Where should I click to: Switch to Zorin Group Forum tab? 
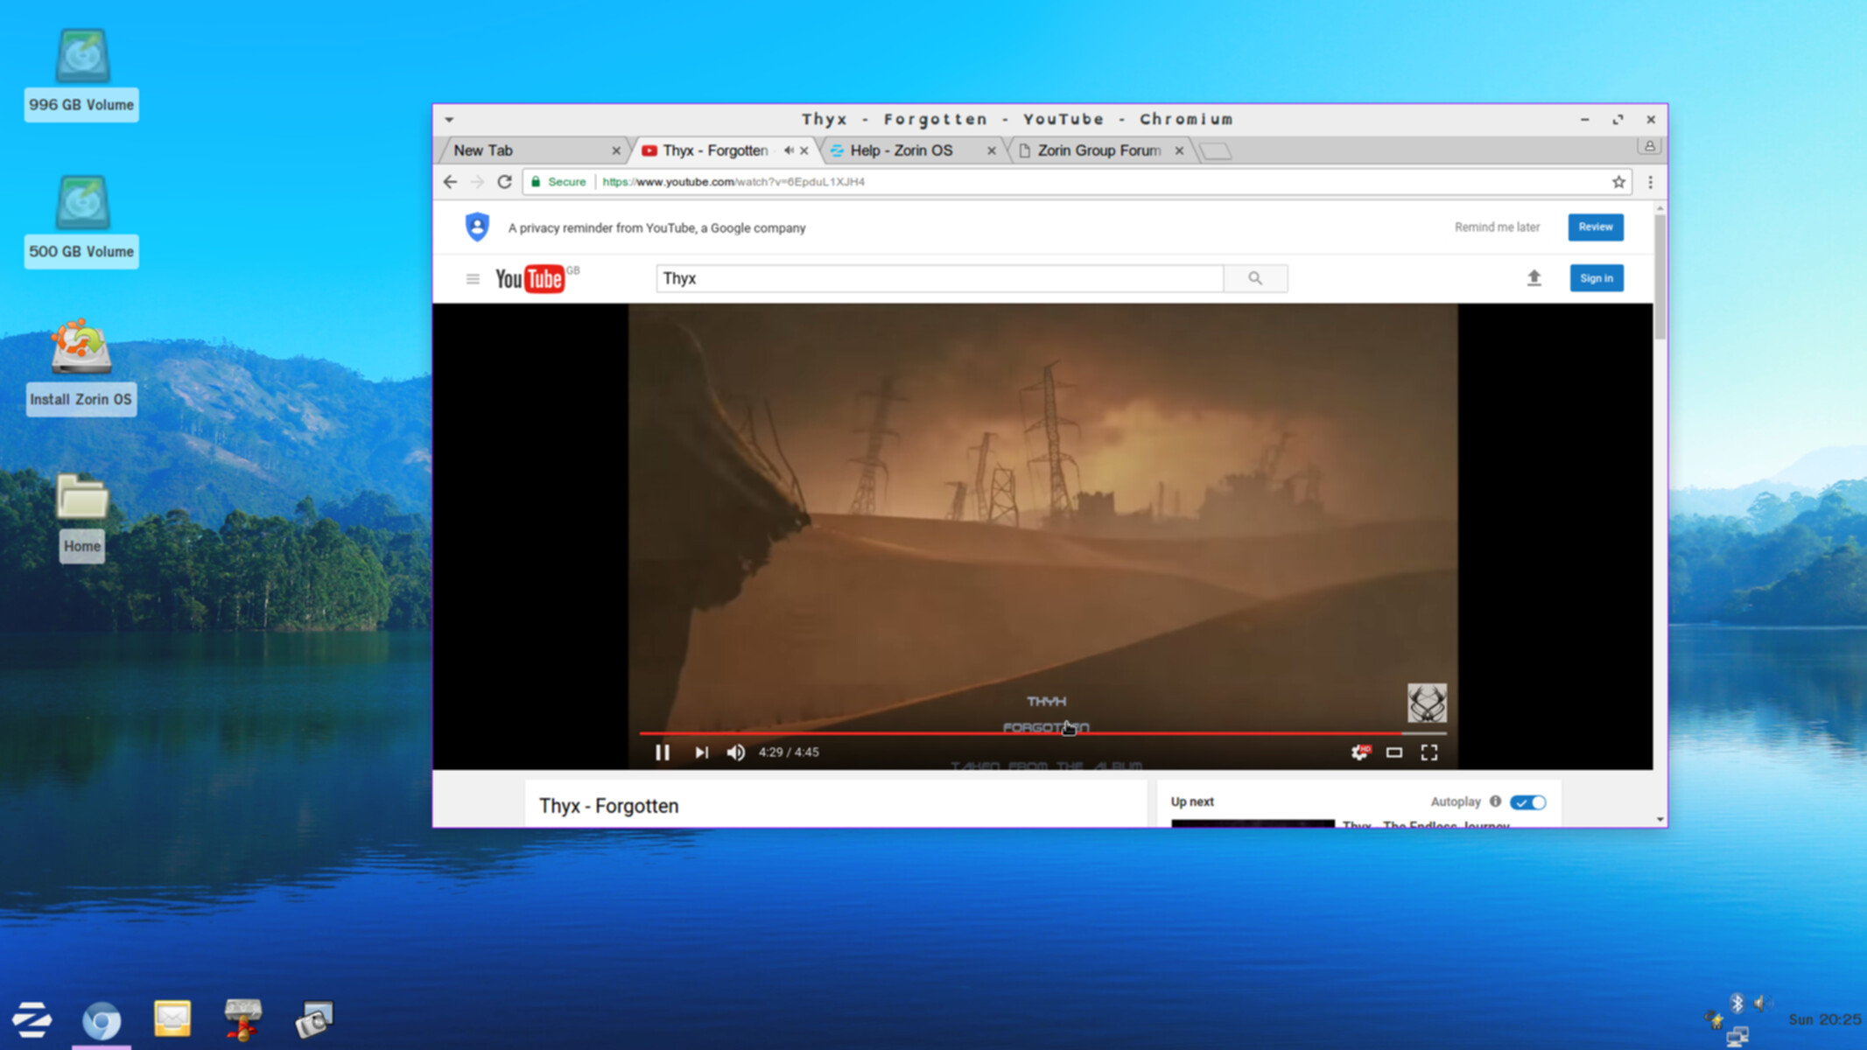(1098, 150)
